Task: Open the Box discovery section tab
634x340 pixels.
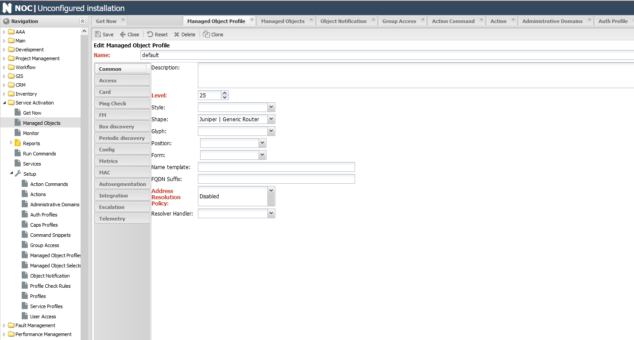Action: click(122, 127)
